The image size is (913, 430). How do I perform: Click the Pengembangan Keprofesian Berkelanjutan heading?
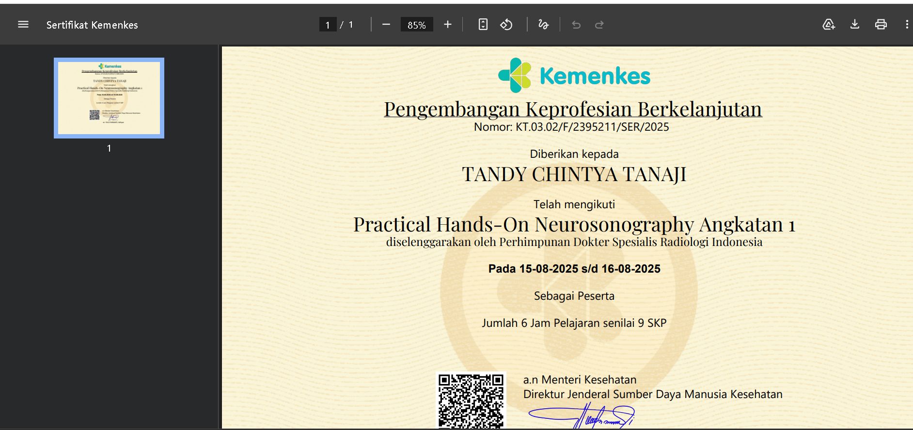[x=573, y=109]
